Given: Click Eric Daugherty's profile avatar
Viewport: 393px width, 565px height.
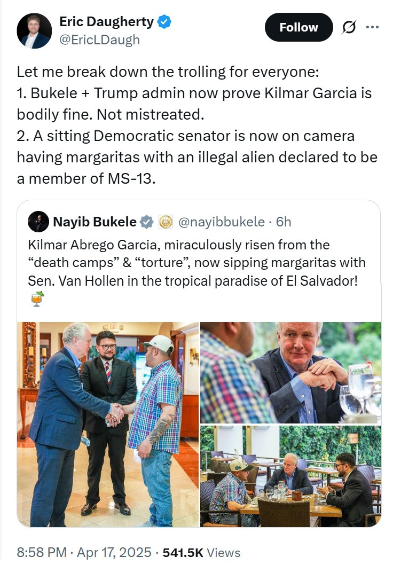Looking at the screenshot, I should (x=34, y=31).
